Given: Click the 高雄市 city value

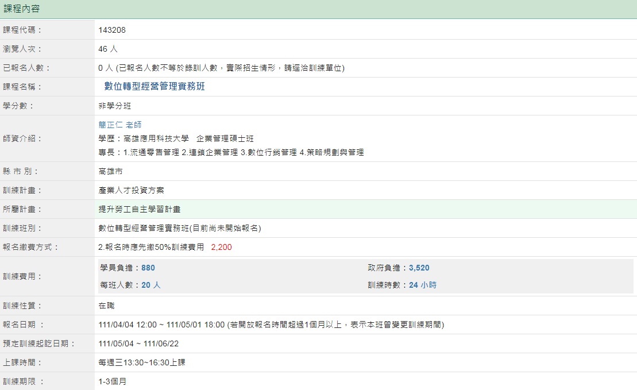Looking at the screenshot, I should [110, 171].
